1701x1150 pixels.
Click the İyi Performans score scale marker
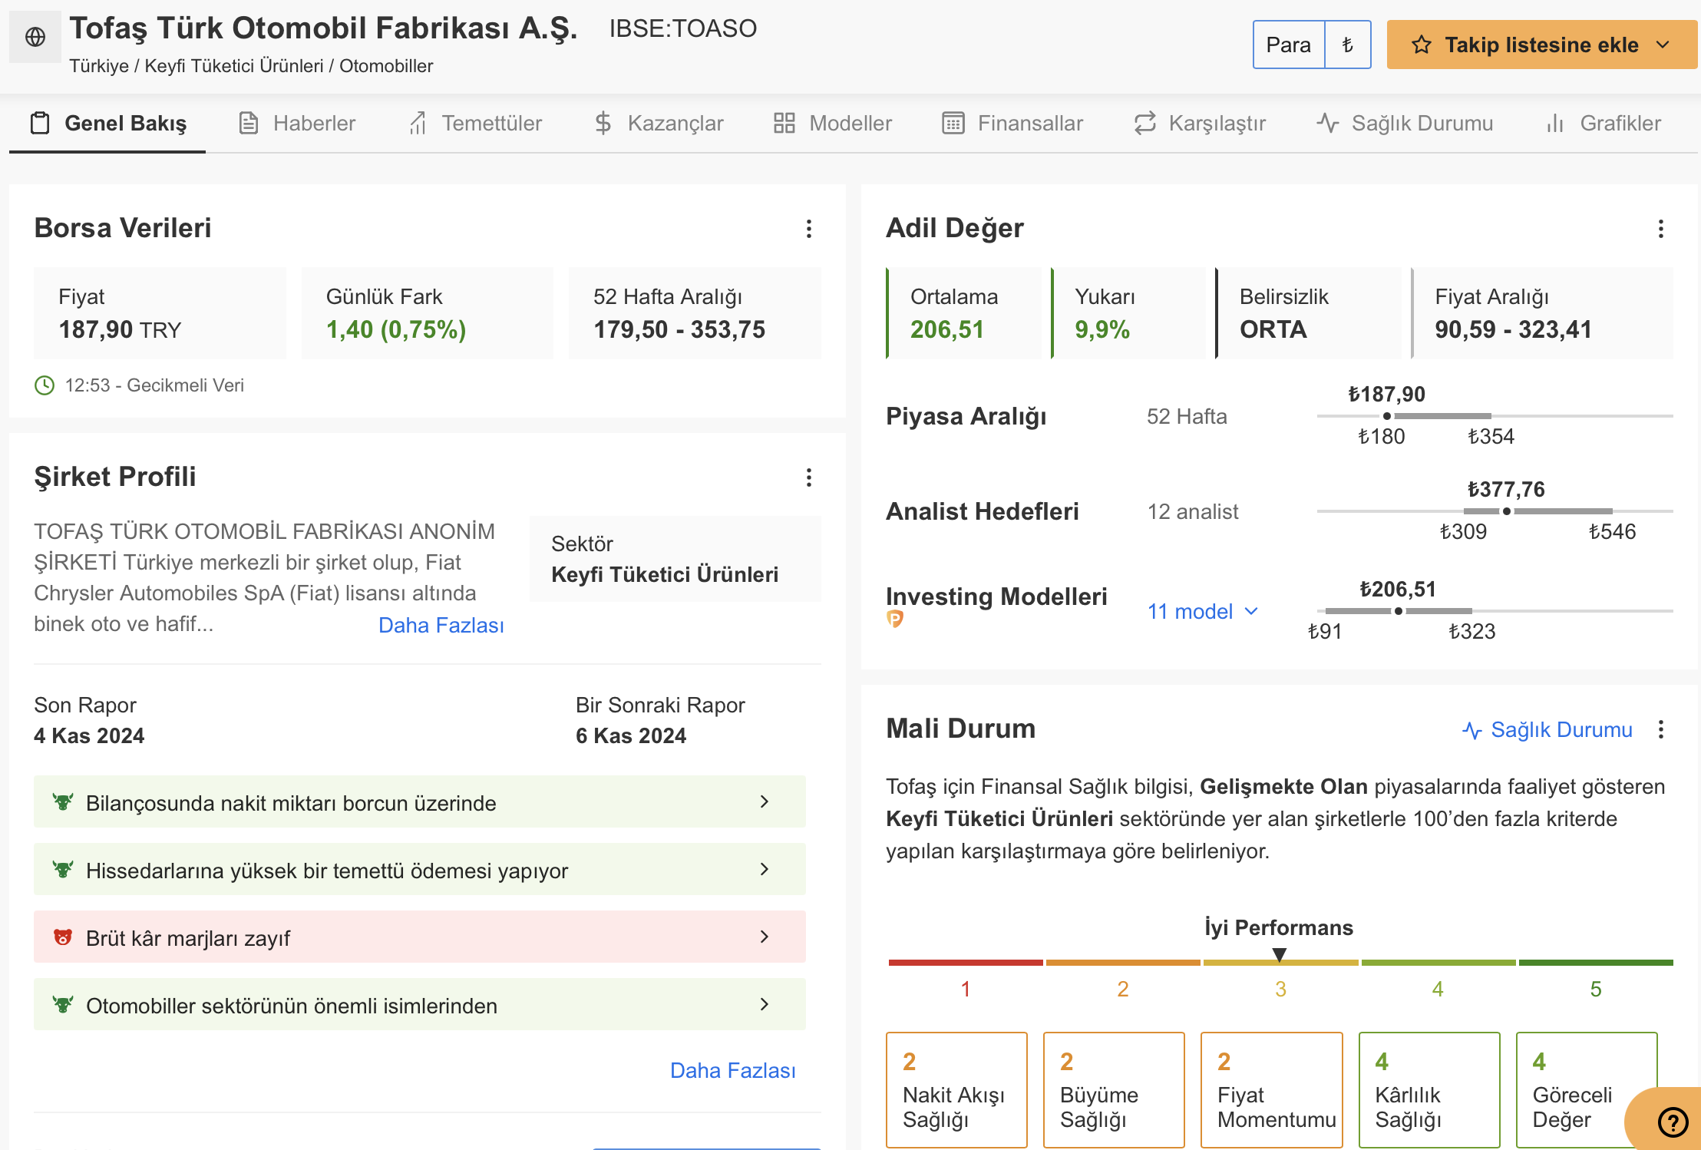click(1279, 954)
